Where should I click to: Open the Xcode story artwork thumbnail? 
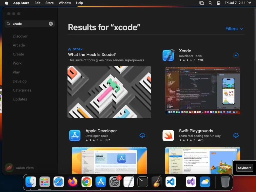point(109,92)
